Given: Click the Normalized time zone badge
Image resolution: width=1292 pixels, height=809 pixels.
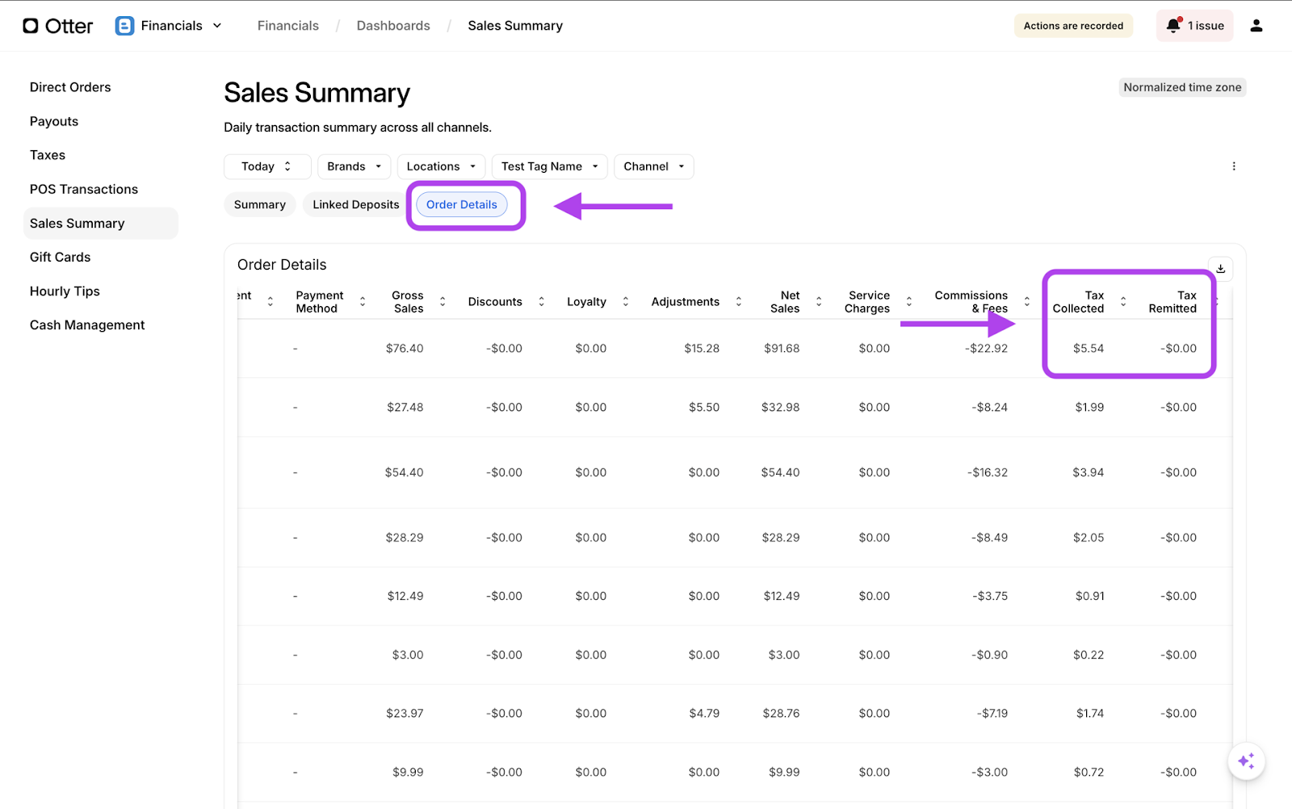Looking at the screenshot, I should (1181, 87).
